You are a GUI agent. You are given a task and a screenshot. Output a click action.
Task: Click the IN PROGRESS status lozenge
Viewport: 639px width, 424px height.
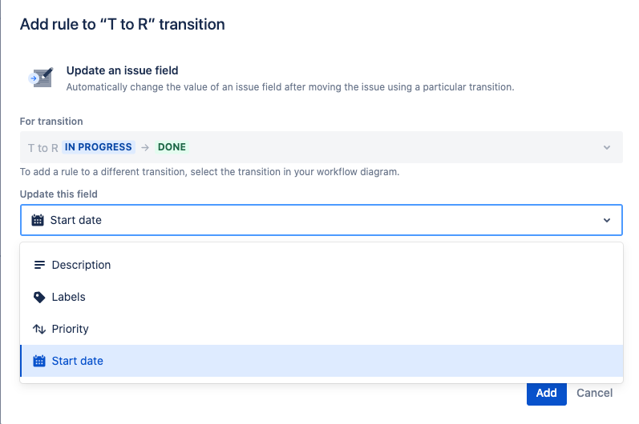(98, 147)
